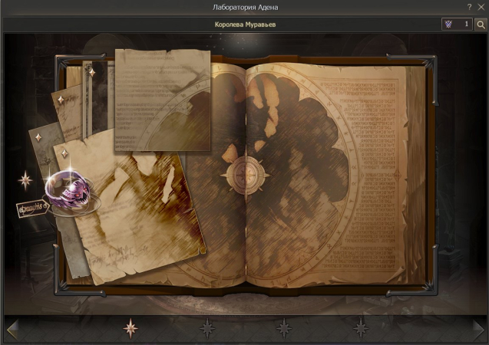Click the magnifying glass search button
This screenshot has height=345, width=489.
[481, 25]
